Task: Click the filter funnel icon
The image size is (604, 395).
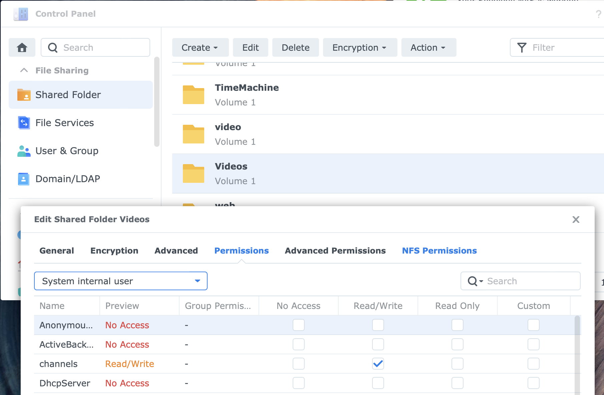Action: pyautogui.click(x=522, y=47)
